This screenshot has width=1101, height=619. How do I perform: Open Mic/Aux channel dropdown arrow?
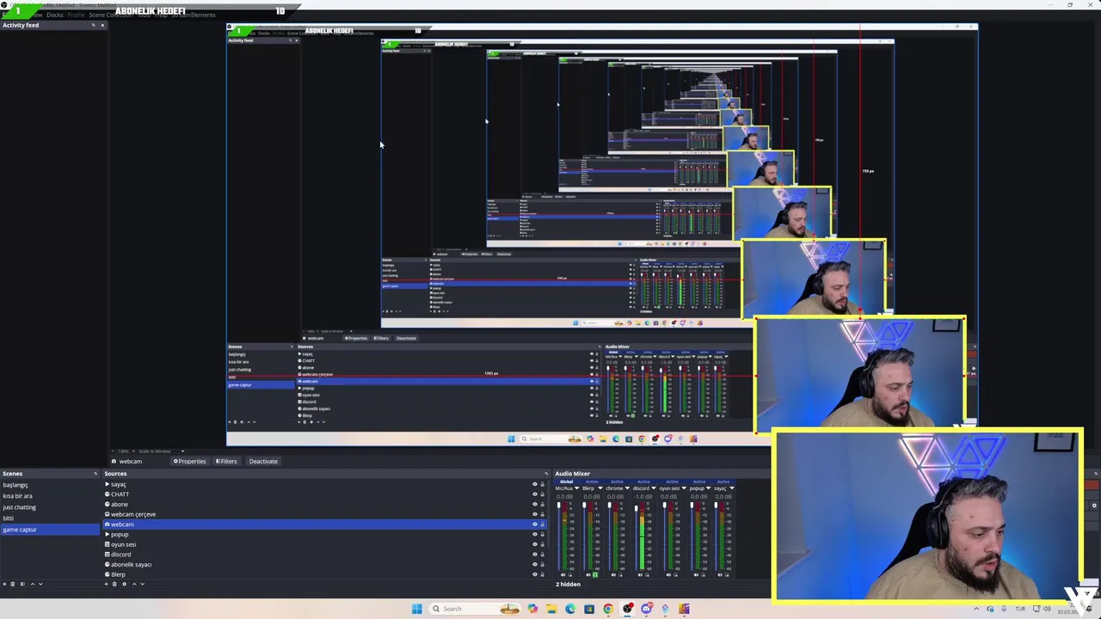point(577,488)
